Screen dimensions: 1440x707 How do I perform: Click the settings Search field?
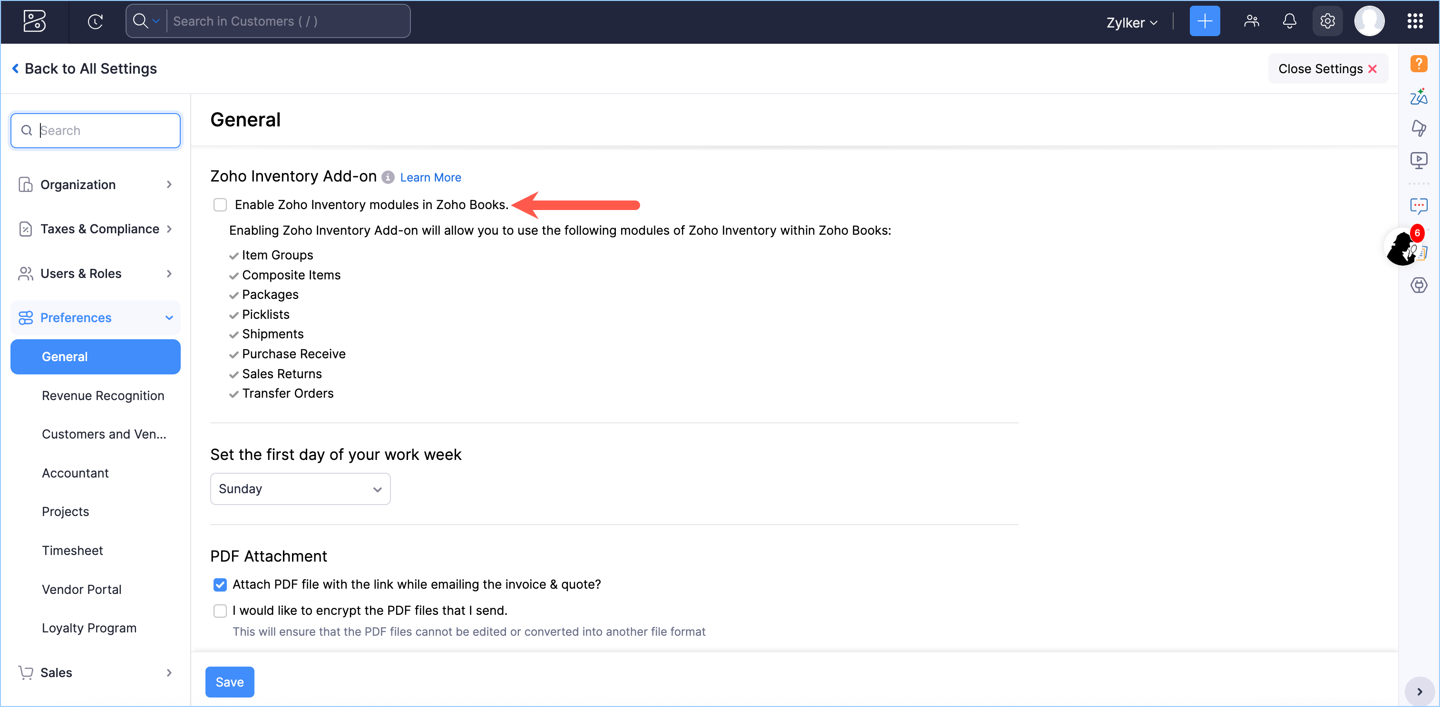(96, 131)
